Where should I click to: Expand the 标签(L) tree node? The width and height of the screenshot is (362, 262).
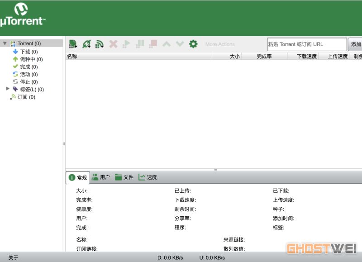pos(8,89)
